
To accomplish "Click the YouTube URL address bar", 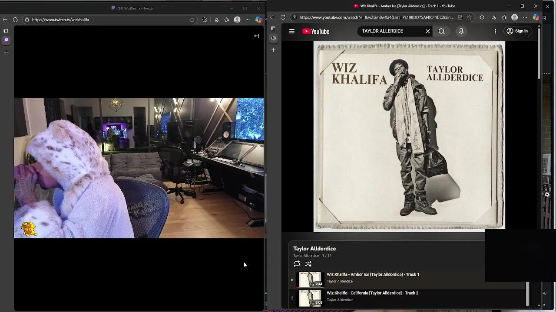I will point(376,17).
